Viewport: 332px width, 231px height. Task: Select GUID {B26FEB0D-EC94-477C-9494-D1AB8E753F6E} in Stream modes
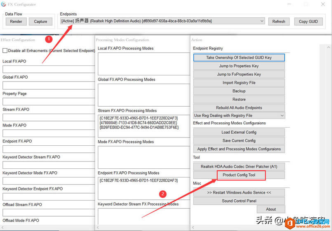[139, 127]
